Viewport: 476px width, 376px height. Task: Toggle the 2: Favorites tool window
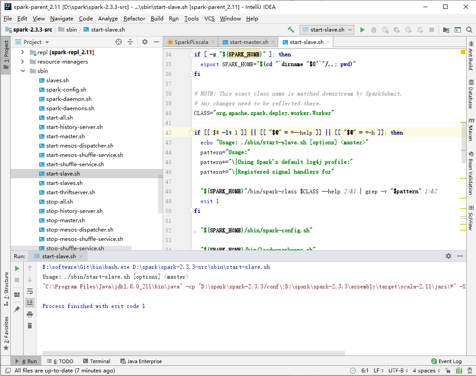click(6, 333)
